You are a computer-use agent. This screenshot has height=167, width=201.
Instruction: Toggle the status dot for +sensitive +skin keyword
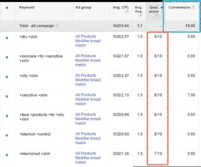[x=7, y=97]
